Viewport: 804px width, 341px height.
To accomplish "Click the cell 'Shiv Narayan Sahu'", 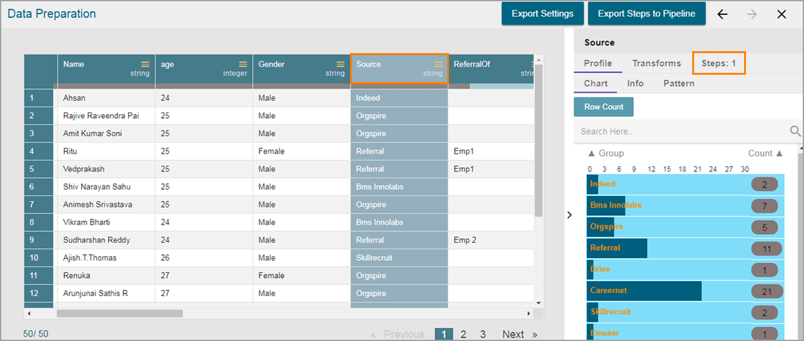I will click(106, 187).
